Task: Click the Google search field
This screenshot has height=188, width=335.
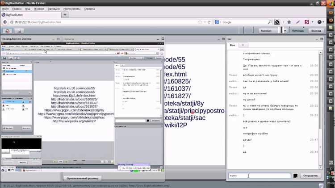Action: pos(245,22)
